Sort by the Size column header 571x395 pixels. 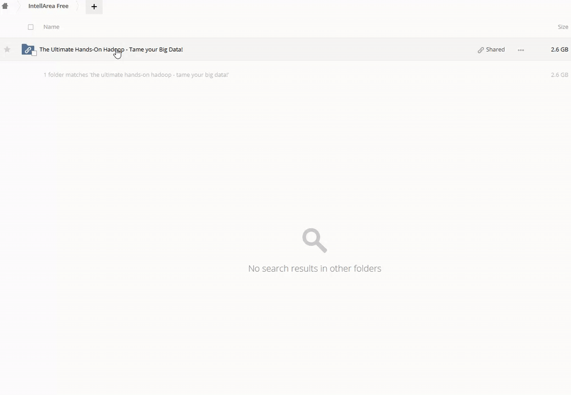(x=563, y=27)
